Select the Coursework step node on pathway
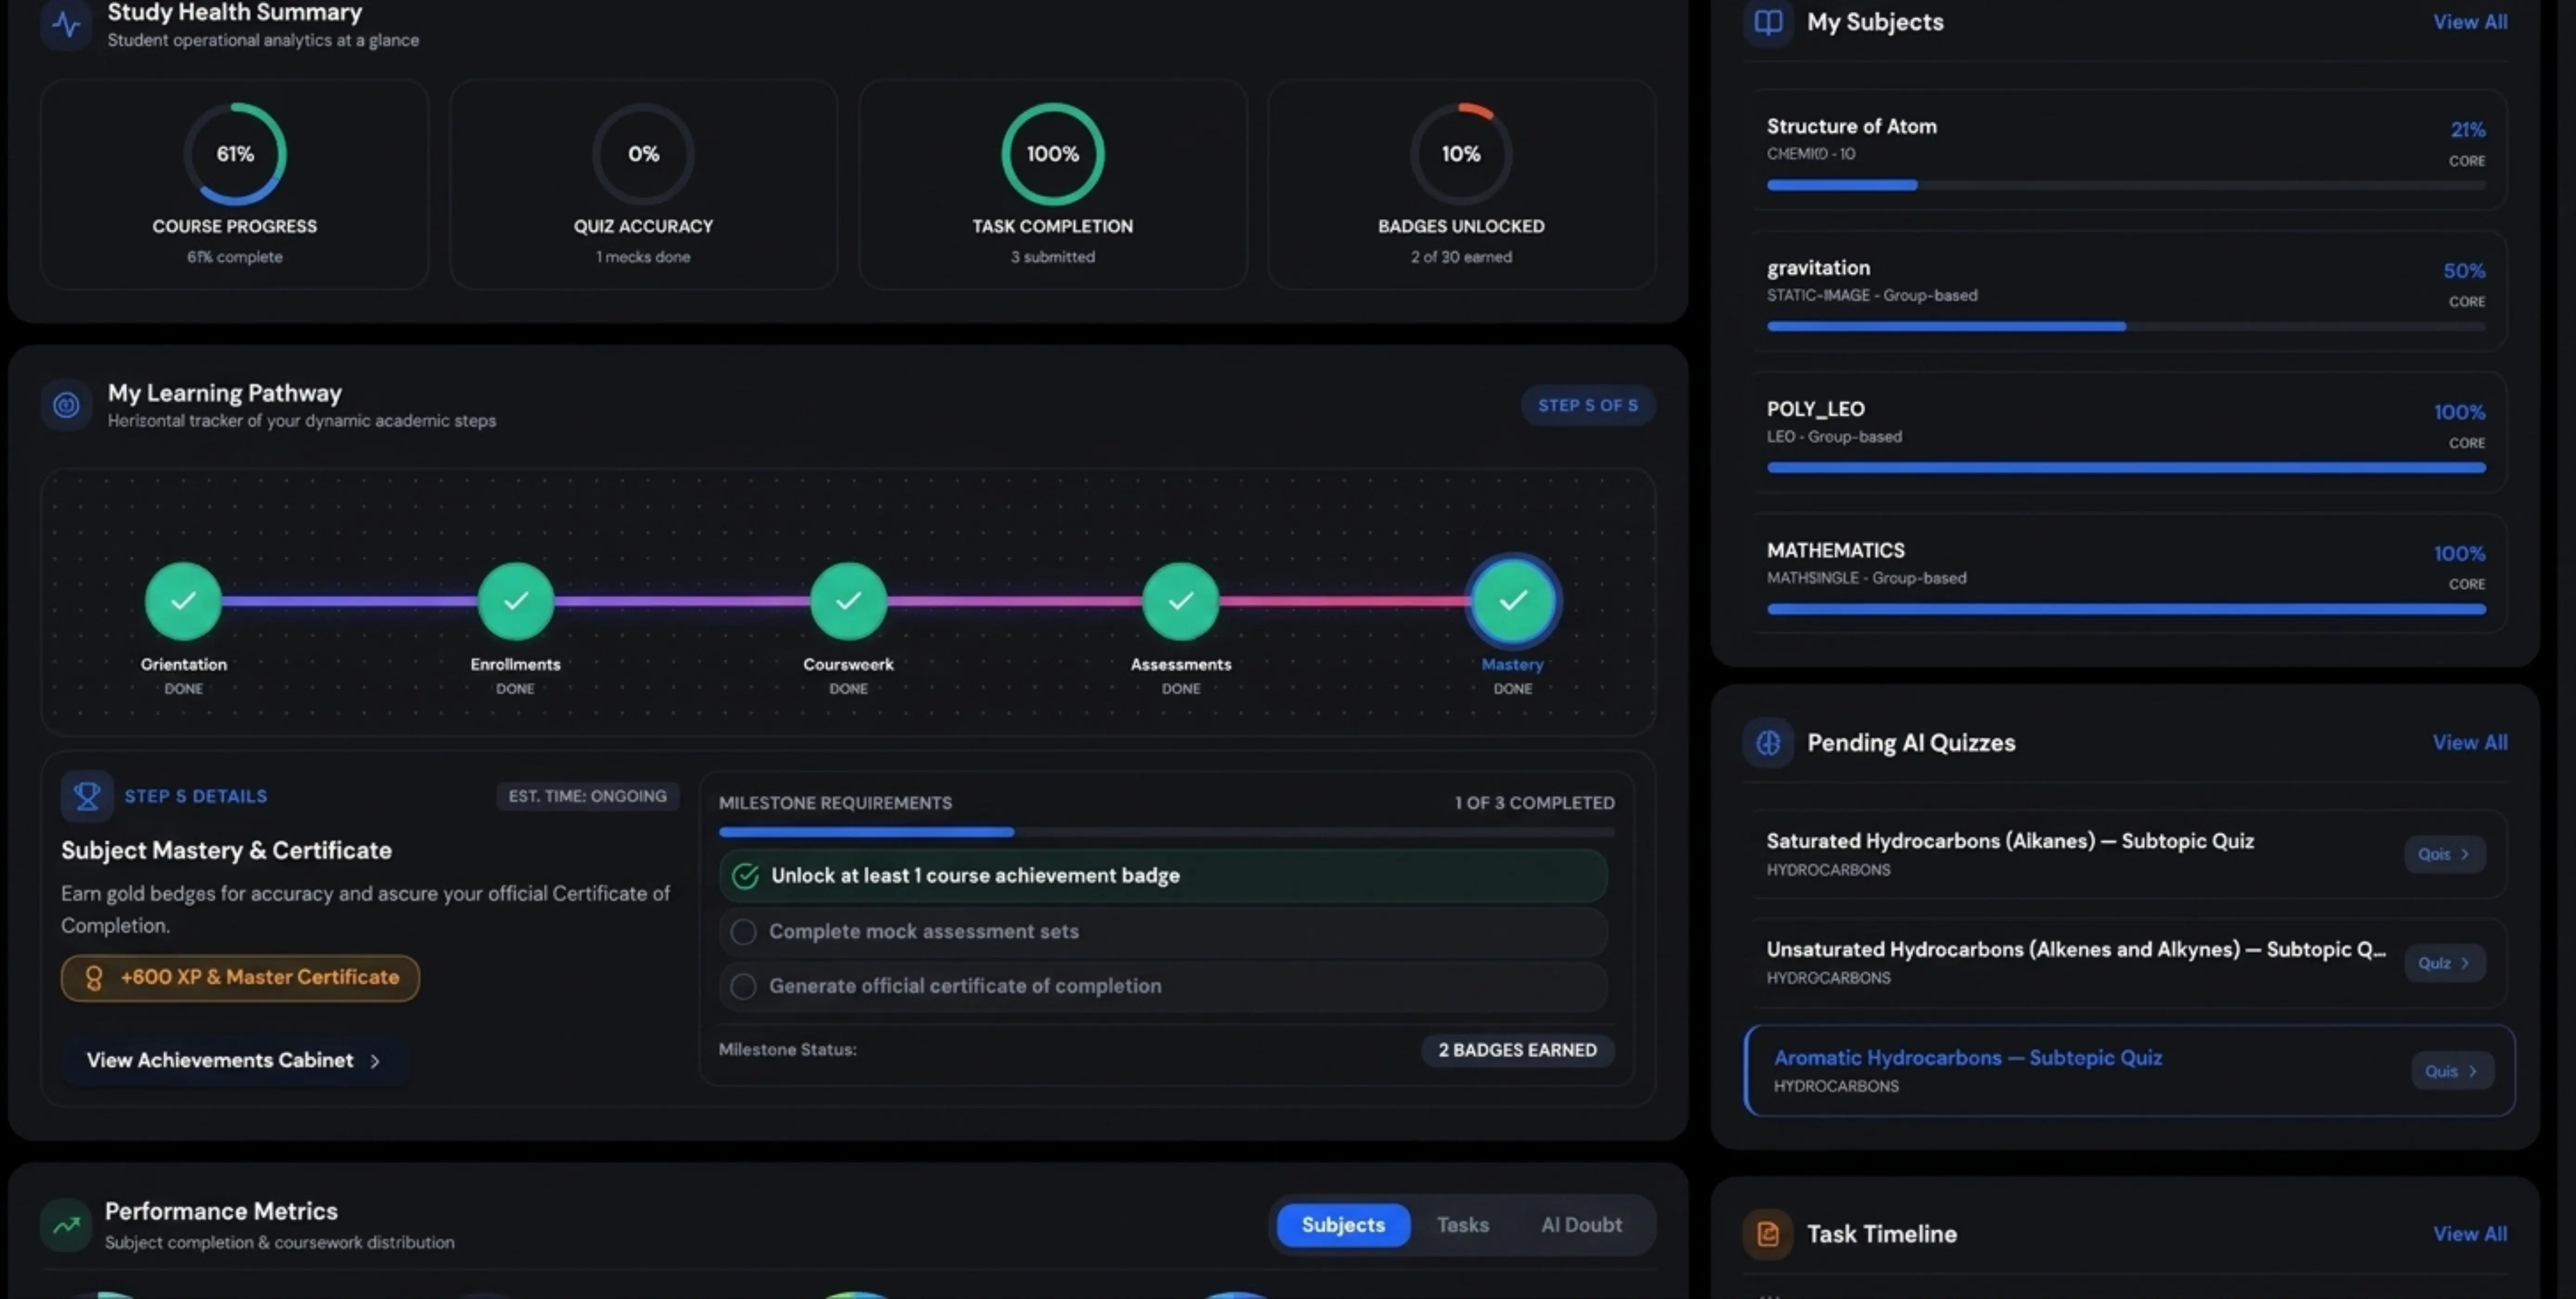 click(848, 600)
